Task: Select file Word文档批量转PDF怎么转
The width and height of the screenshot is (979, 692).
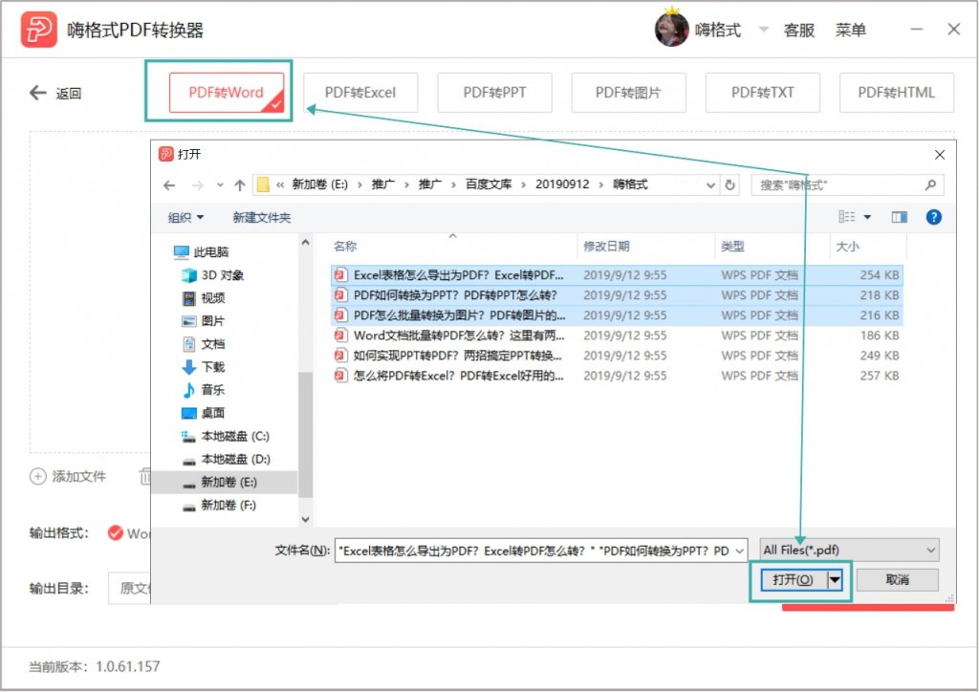Action: [617, 335]
